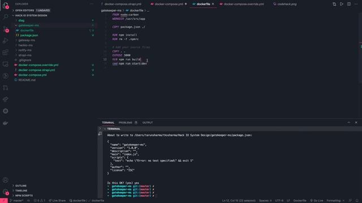Switch to docker-compose.yml editor tab

168,4
